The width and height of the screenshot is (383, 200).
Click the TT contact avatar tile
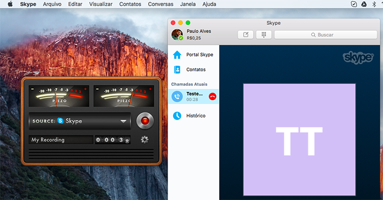click(299, 139)
